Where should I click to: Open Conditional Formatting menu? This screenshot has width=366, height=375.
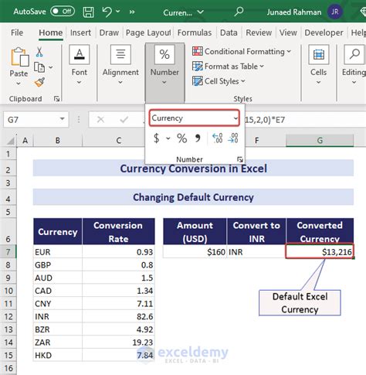(x=242, y=52)
